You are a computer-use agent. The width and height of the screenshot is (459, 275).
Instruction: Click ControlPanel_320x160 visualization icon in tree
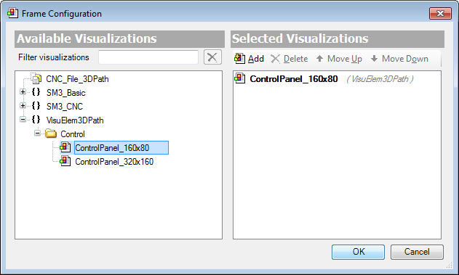(x=65, y=161)
